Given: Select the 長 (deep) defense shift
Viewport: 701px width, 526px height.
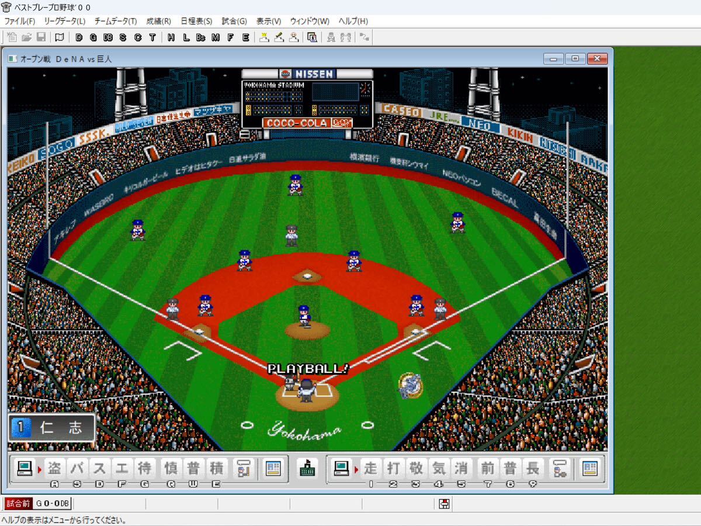Looking at the screenshot, I should point(533,468).
